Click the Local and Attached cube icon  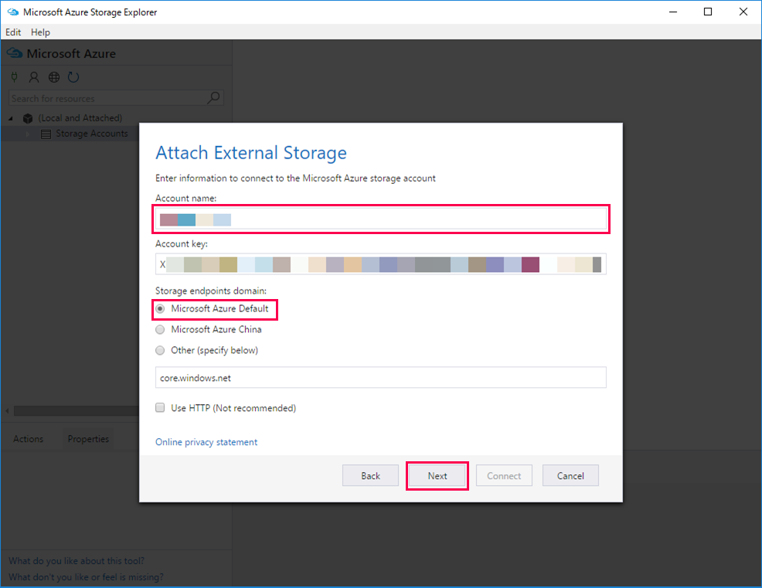[x=28, y=118]
